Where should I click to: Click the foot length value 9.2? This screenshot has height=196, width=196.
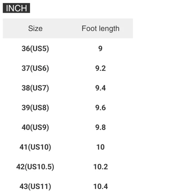coord(100,68)
